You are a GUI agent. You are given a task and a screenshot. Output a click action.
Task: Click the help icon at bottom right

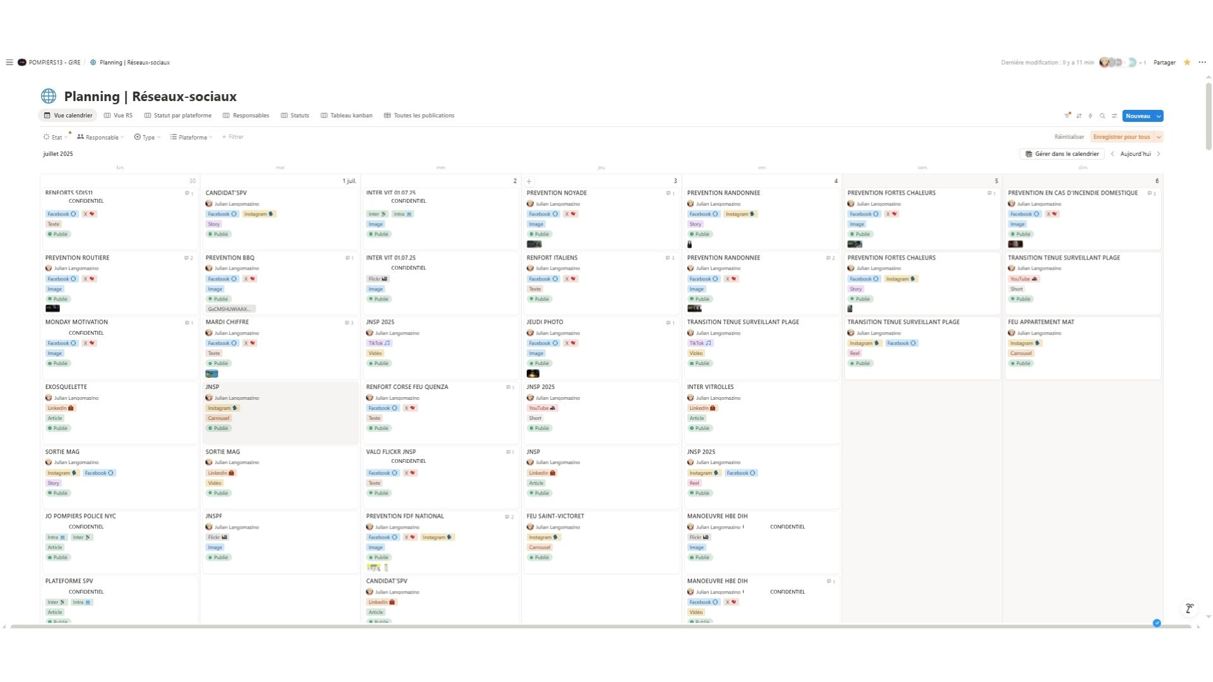pyautogui.click(x=1190, y=608)
